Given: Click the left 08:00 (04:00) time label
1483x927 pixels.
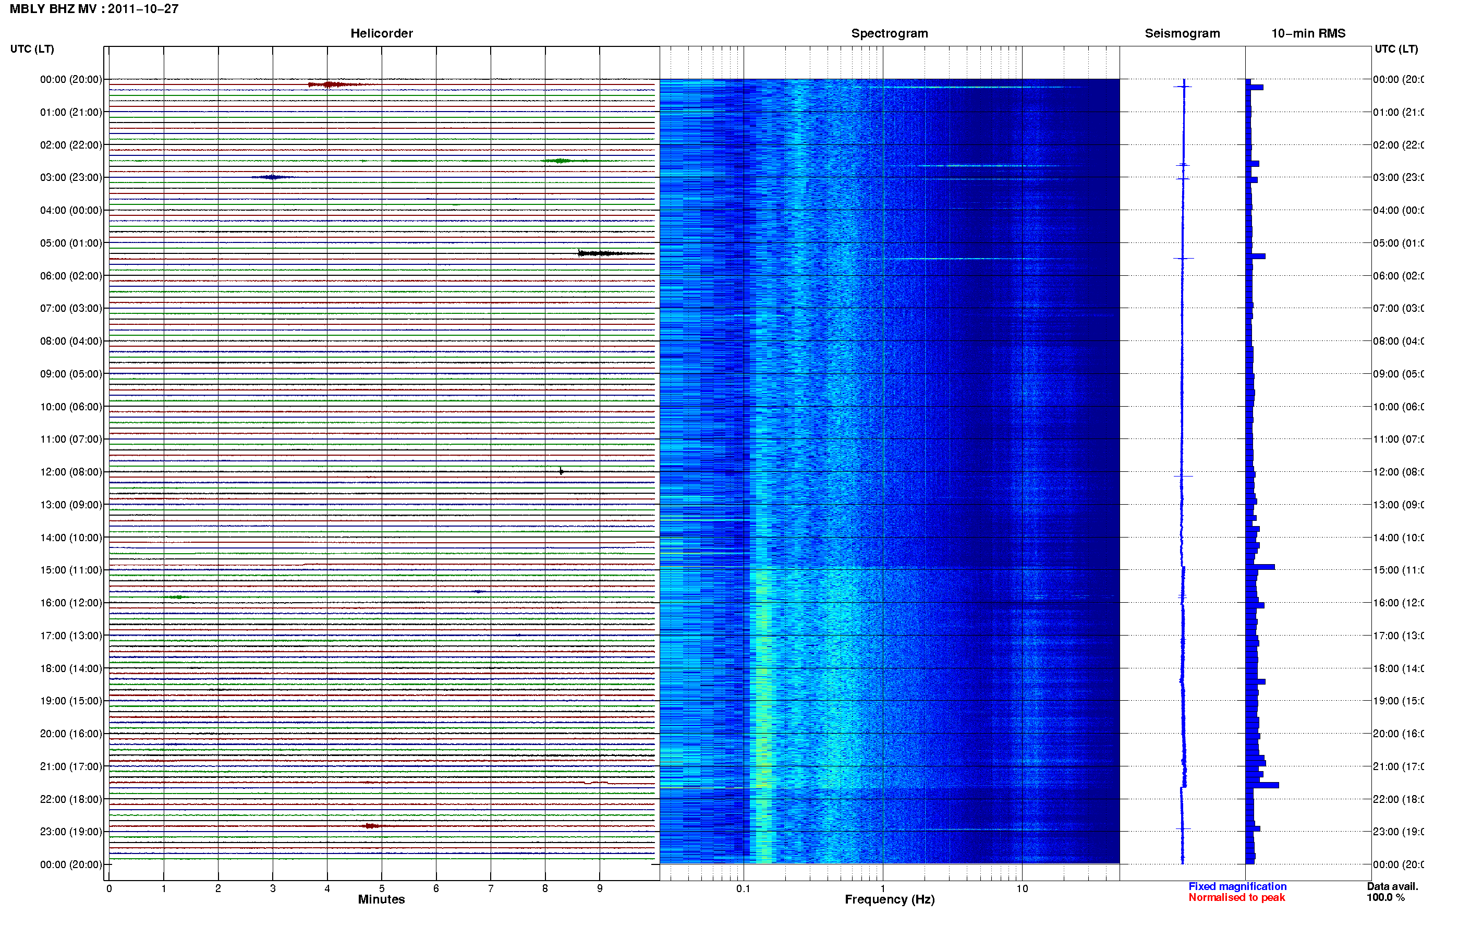Looking at the screenshot, I should [x=71, y=341].
